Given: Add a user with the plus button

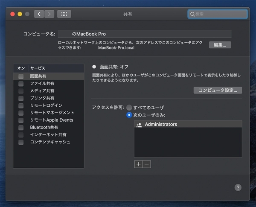Looking at the screenshot, I should (138, 164).
